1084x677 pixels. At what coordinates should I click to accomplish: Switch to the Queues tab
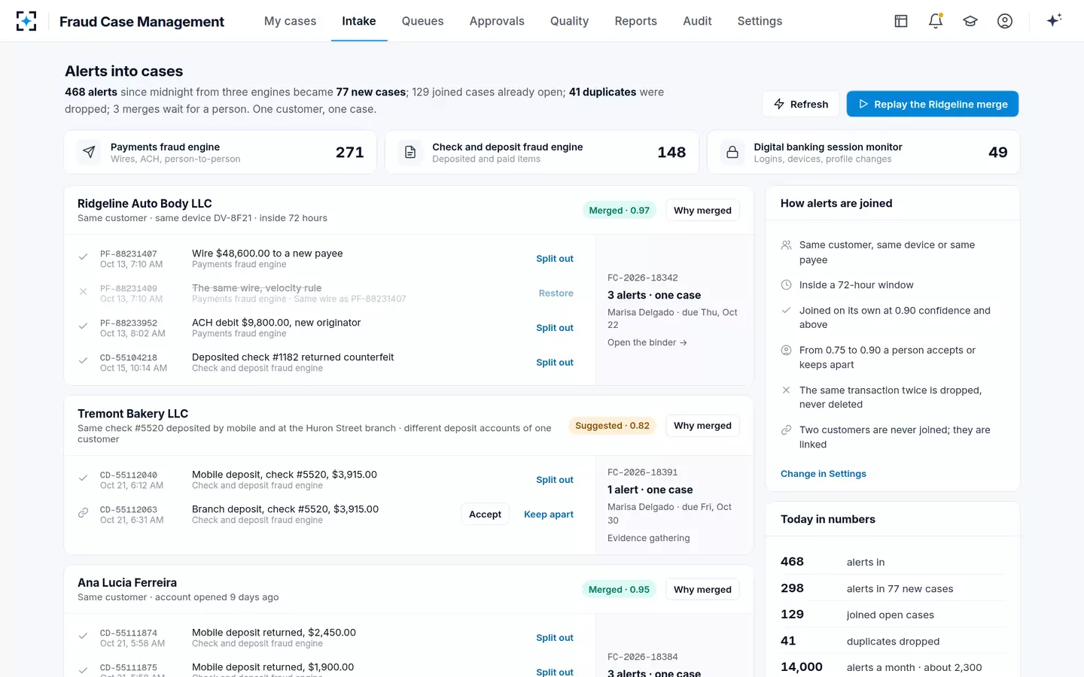(x=422, y=21)
